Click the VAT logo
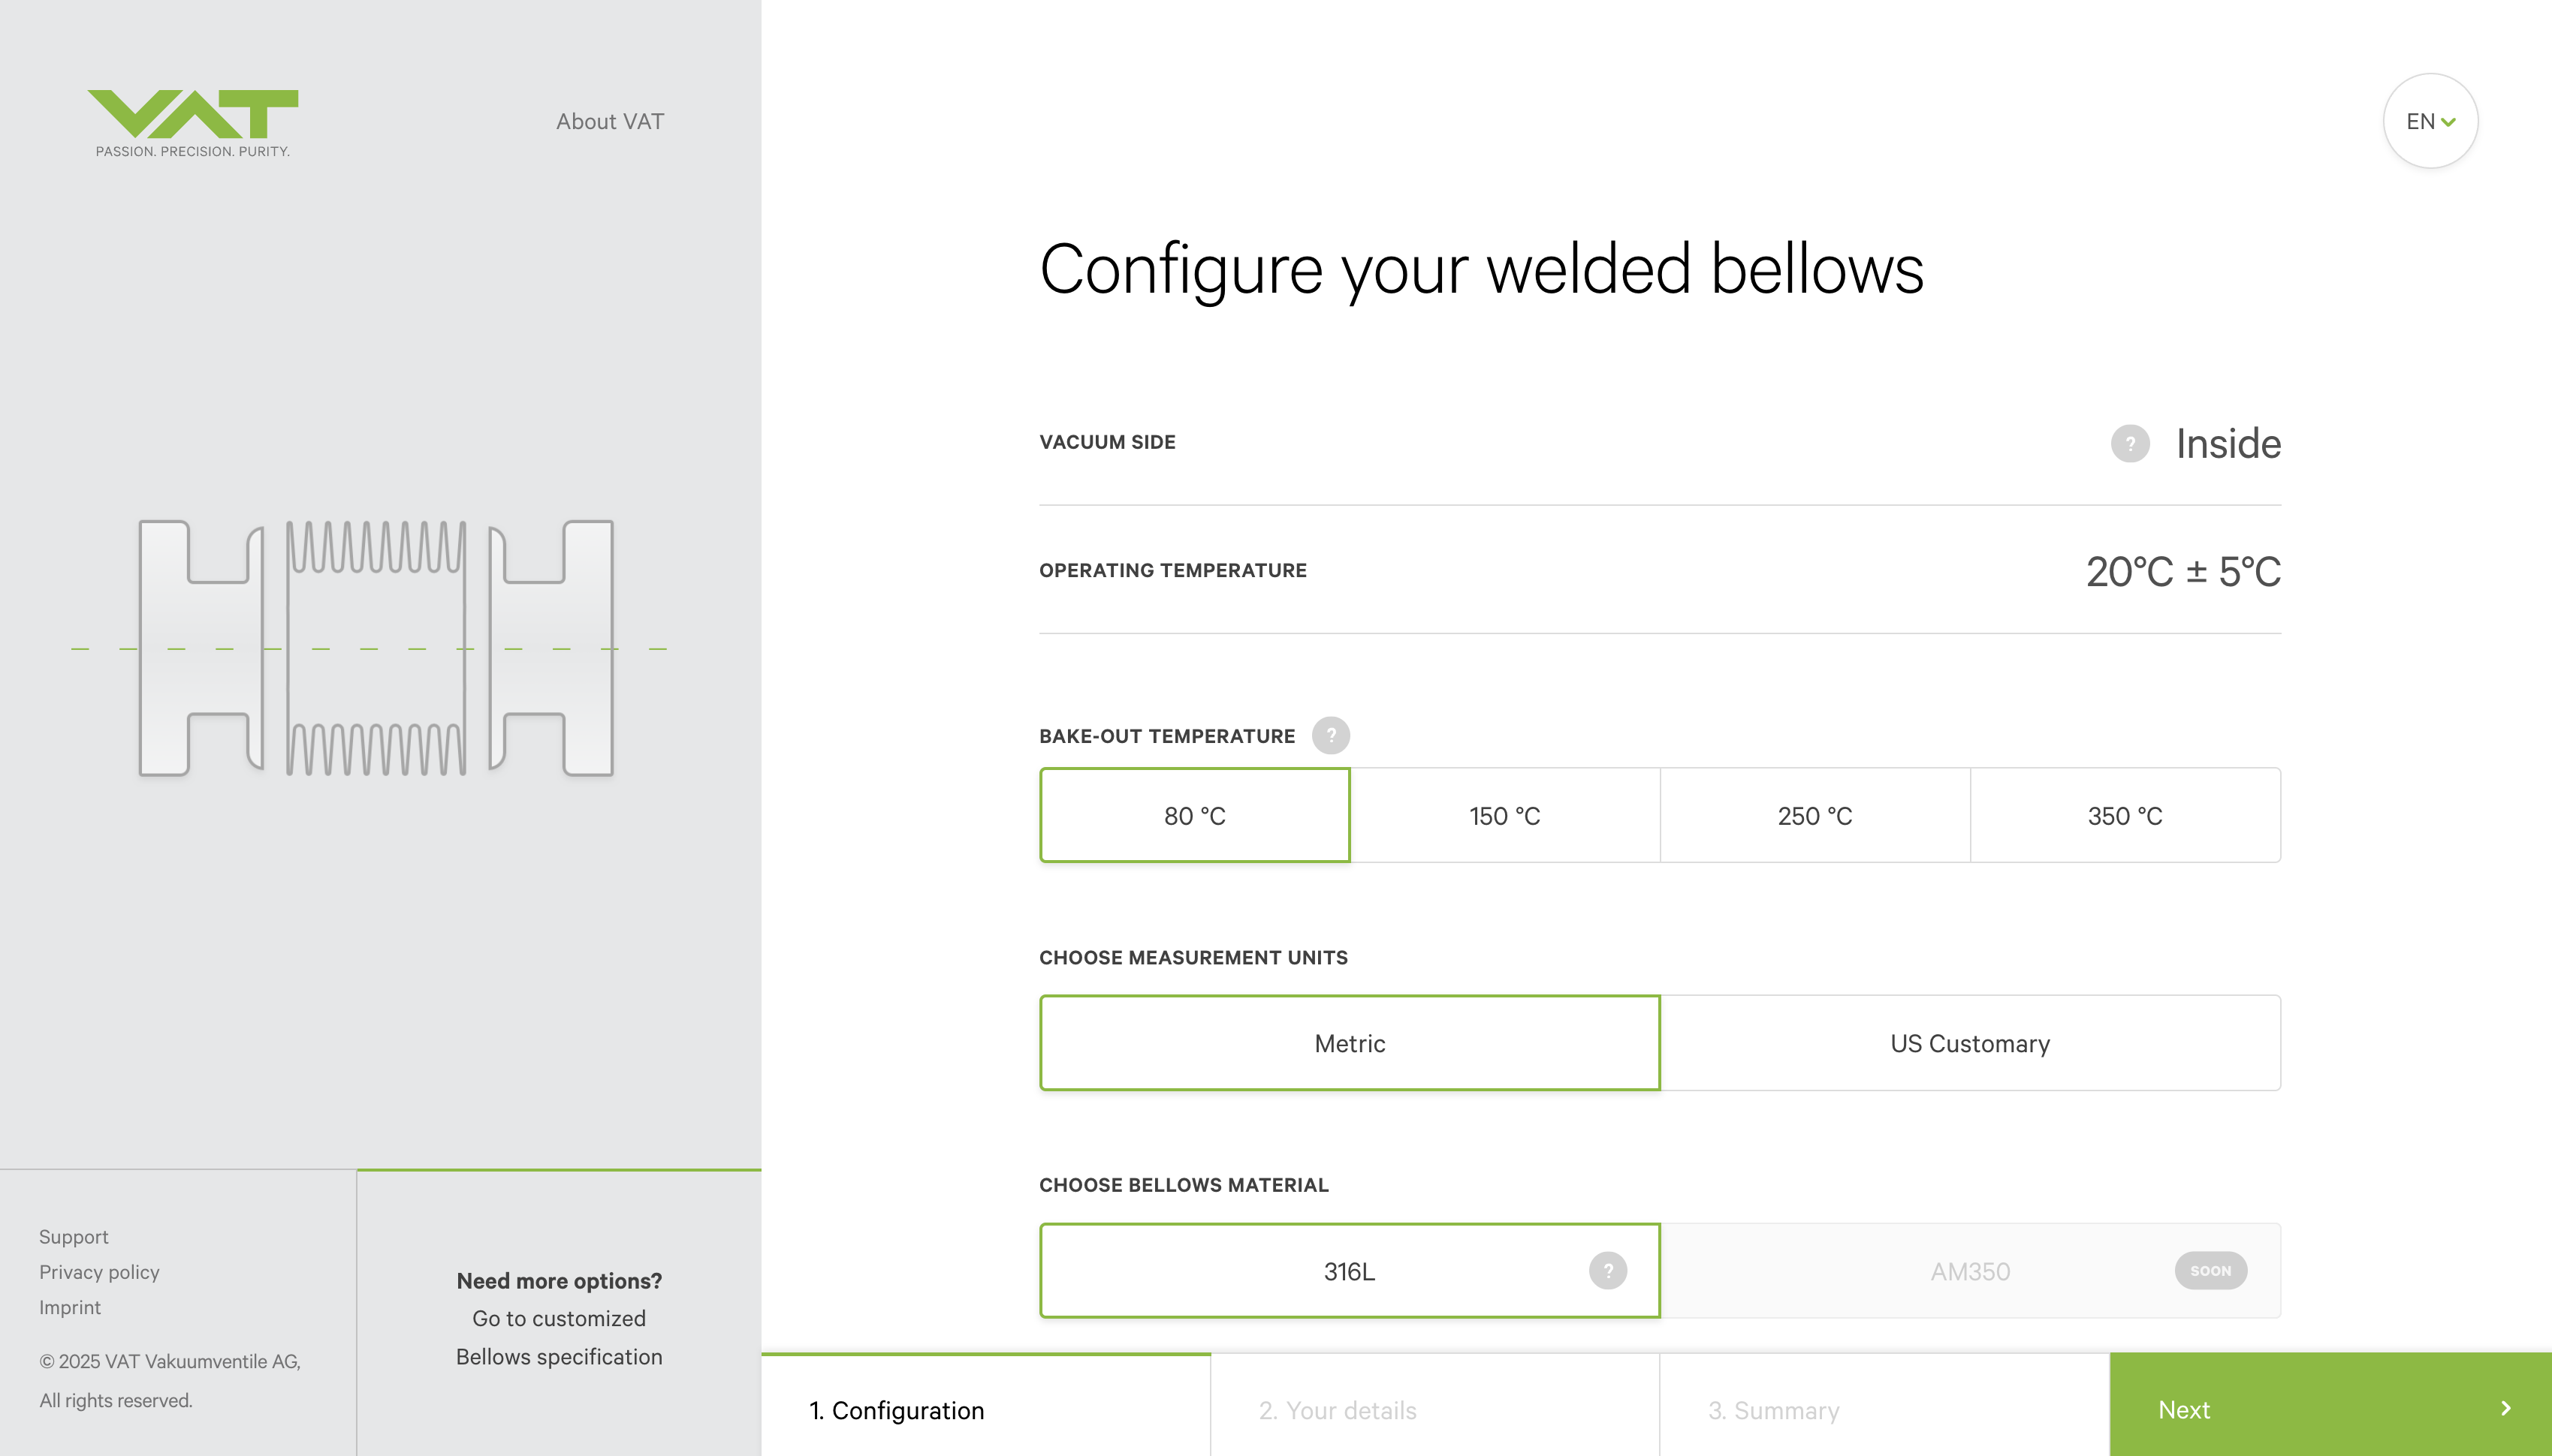The image size is (2552, 1456). pos(193,122)
